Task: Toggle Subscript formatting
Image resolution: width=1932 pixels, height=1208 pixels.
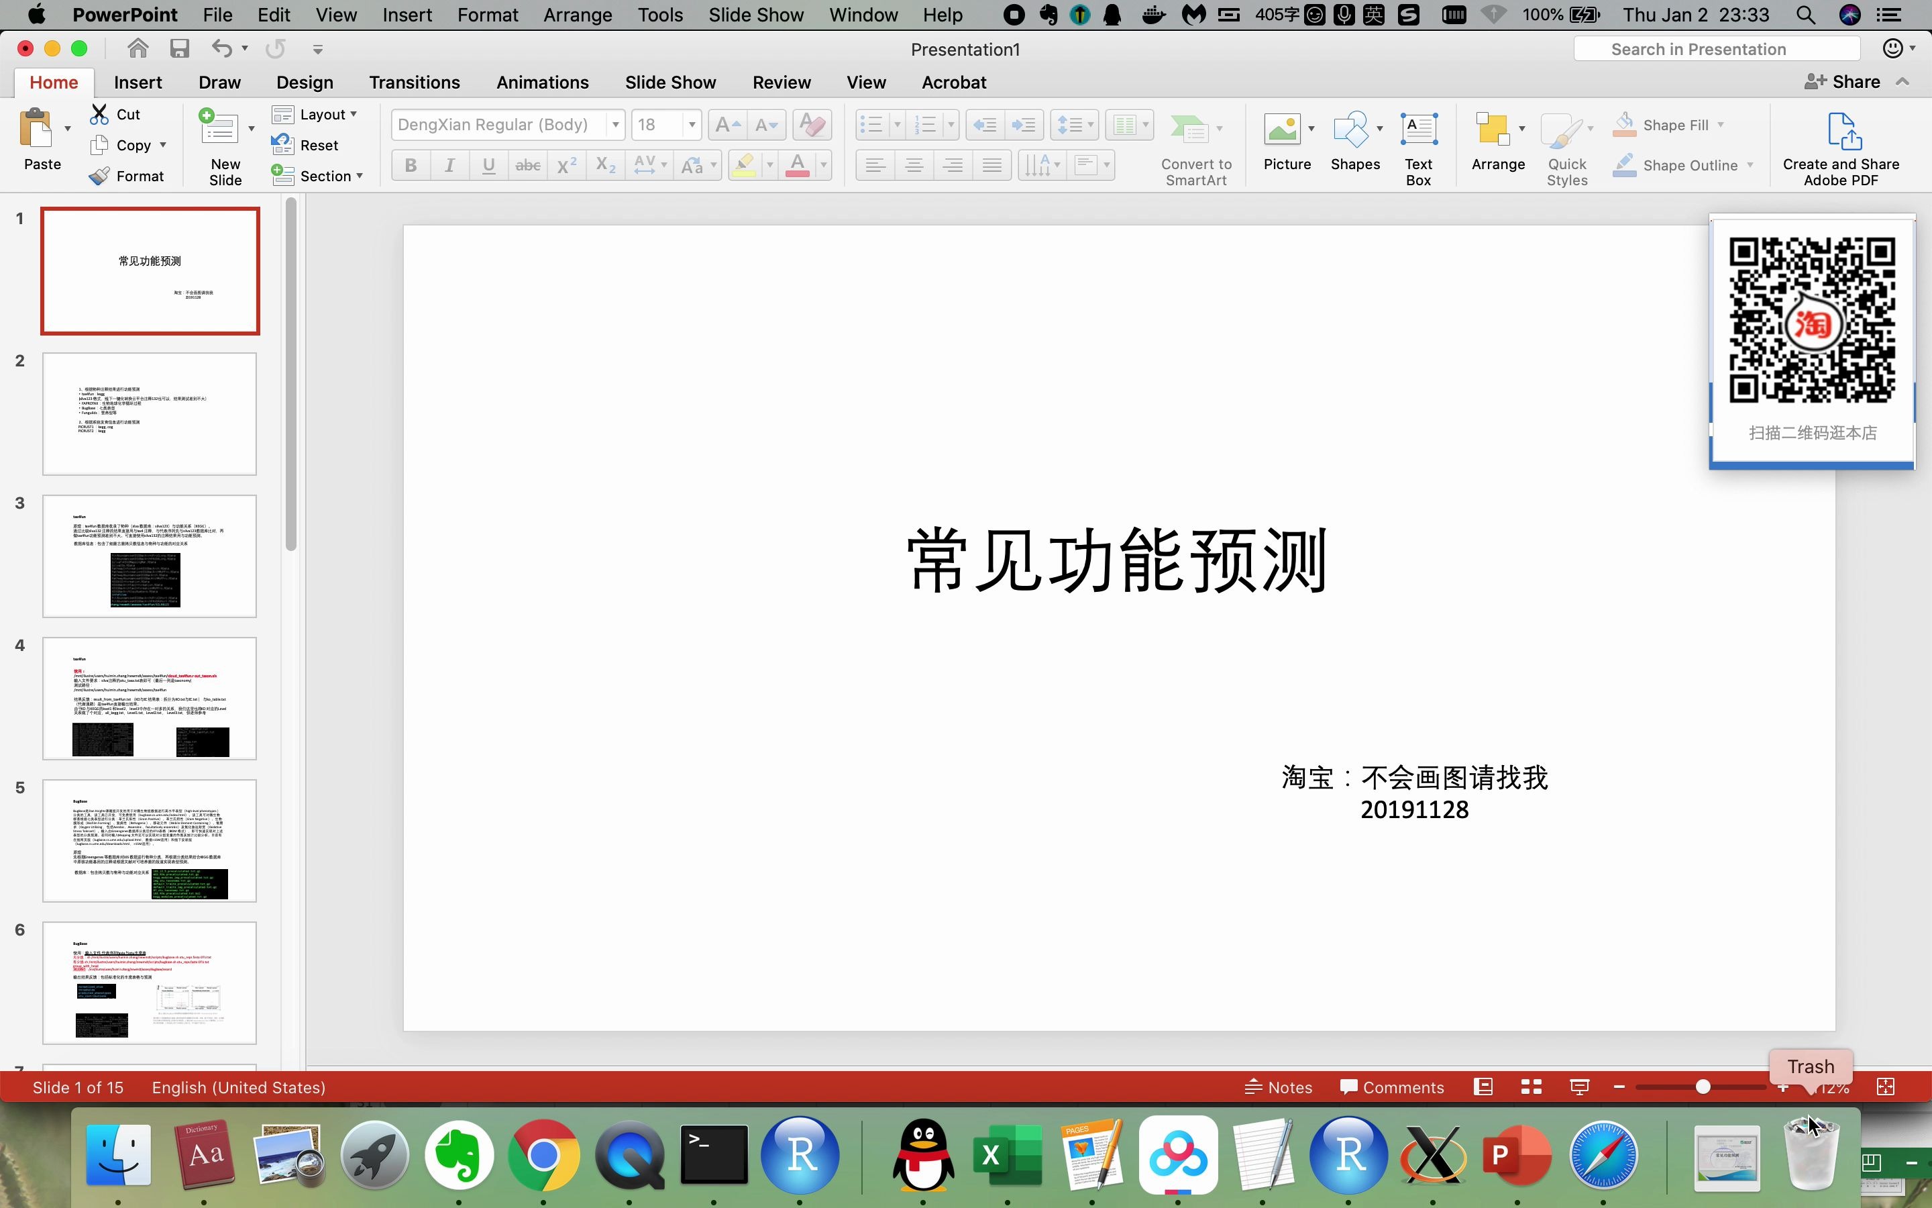Action: [606, 165]
